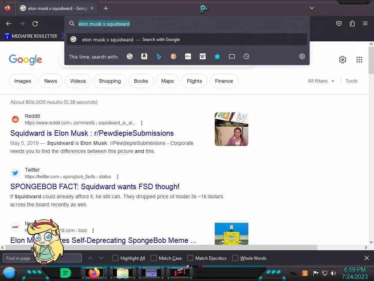Click the SpongeBob meme thumbnail
Screen dimensions: 374x281
[231, 233]
